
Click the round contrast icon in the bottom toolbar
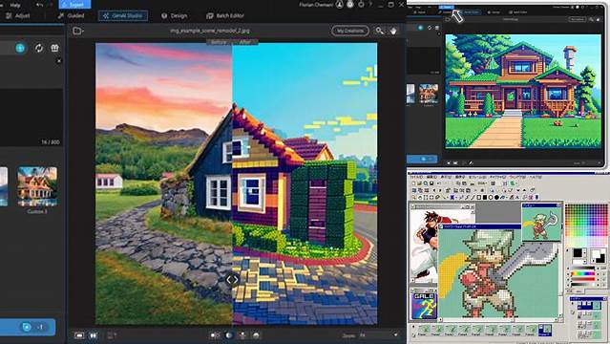(x=229, y=335)
